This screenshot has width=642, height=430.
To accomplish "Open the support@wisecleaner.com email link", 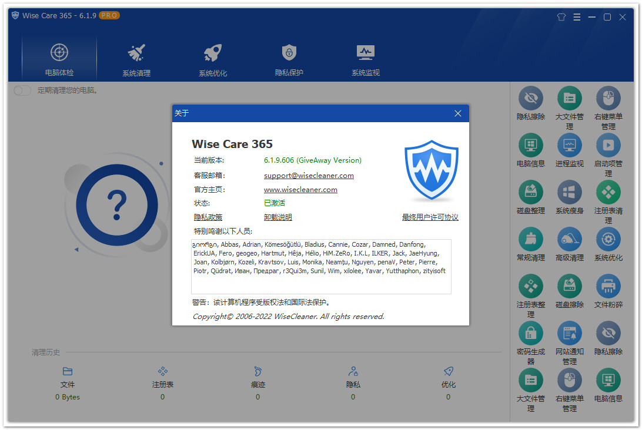I will tap(309, 176).
